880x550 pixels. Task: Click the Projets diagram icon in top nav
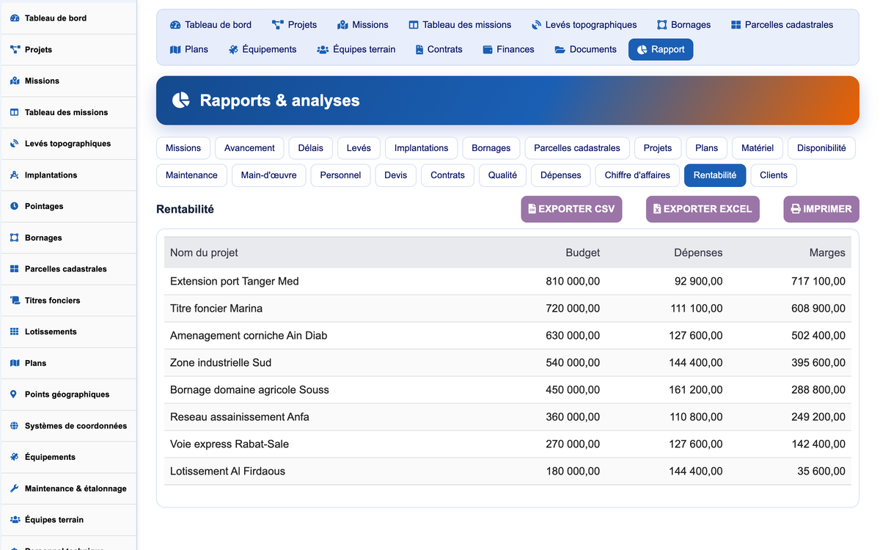click(x=278, y=25)
